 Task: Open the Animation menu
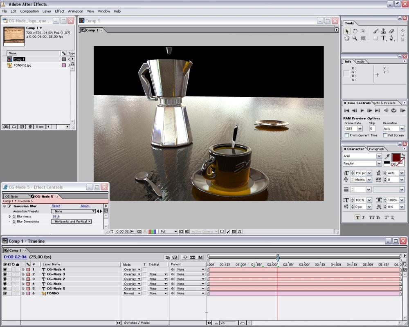(76, 11)
